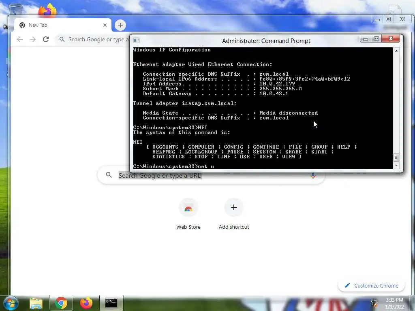Open a new Chrome tab with plus button

coord(120,25)
